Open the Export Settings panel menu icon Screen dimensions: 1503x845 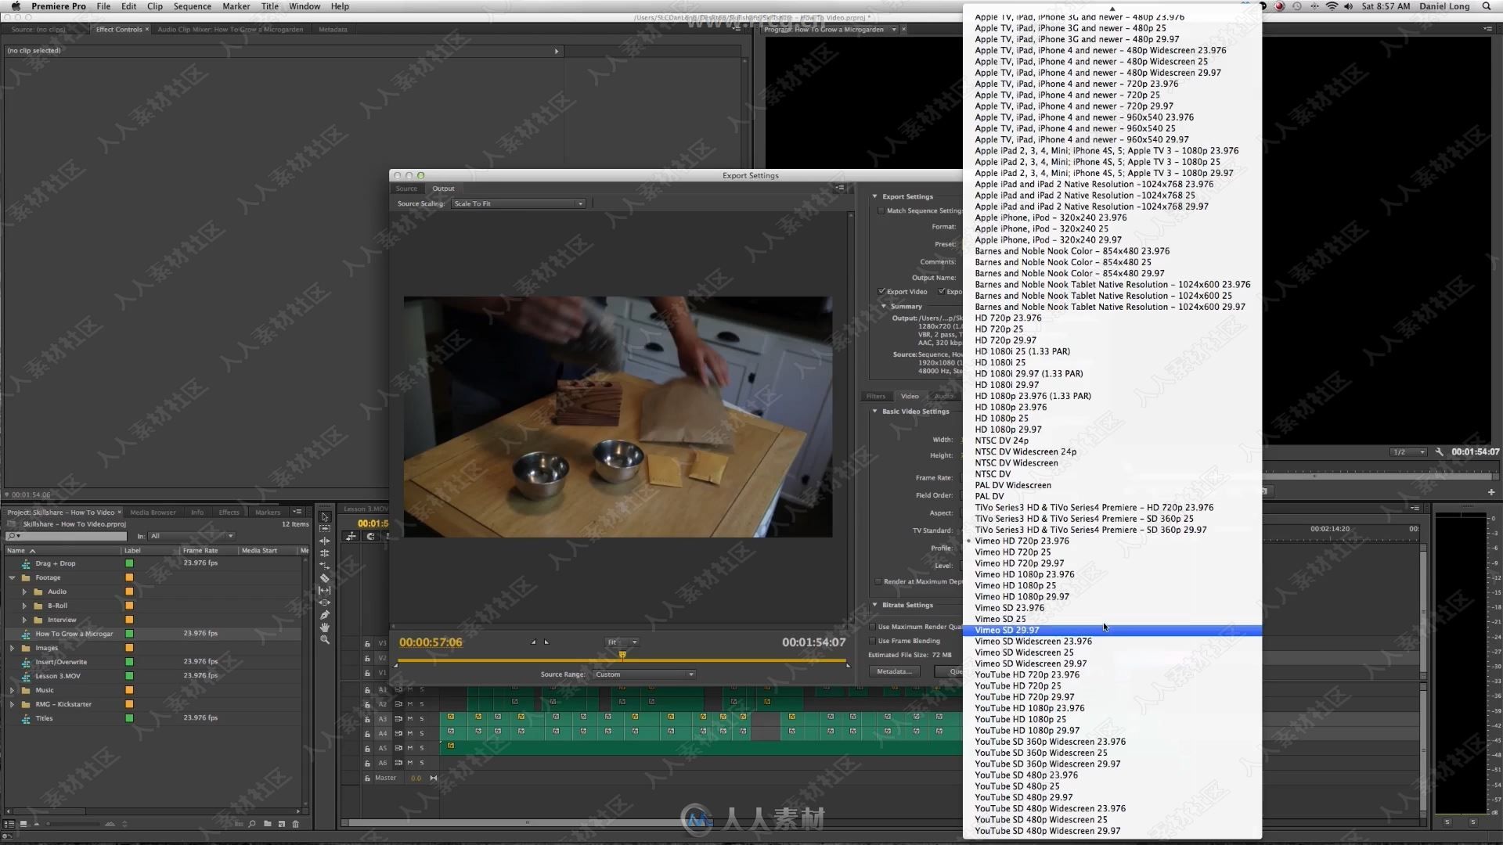[x=840, y=188]
